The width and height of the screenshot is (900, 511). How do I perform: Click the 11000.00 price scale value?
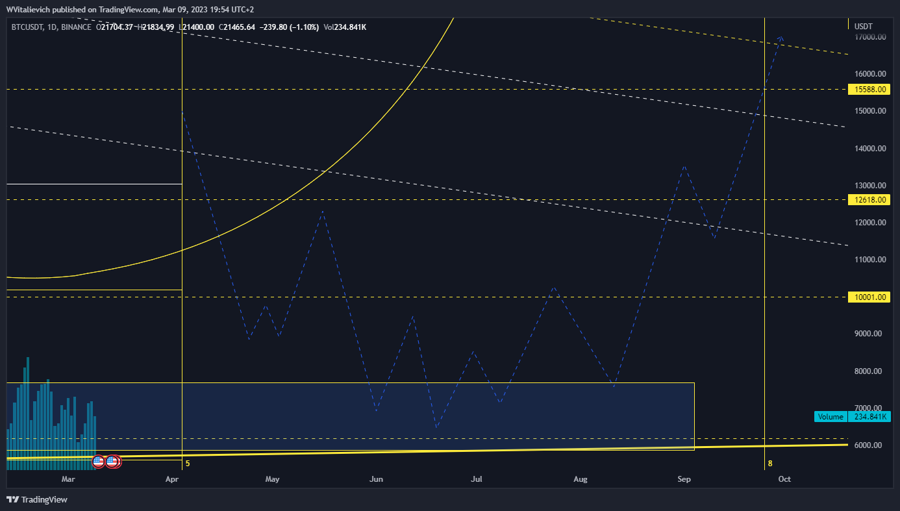(870, 260)
